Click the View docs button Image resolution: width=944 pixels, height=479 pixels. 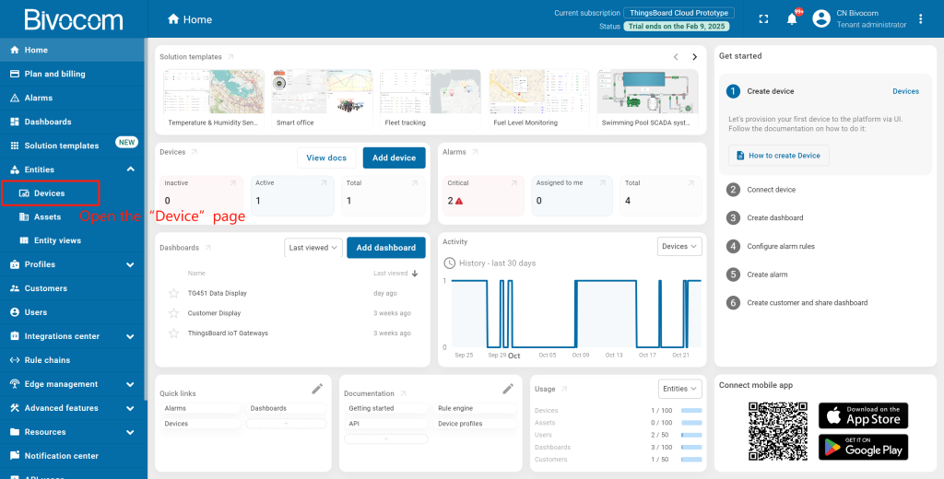[326, 158]
